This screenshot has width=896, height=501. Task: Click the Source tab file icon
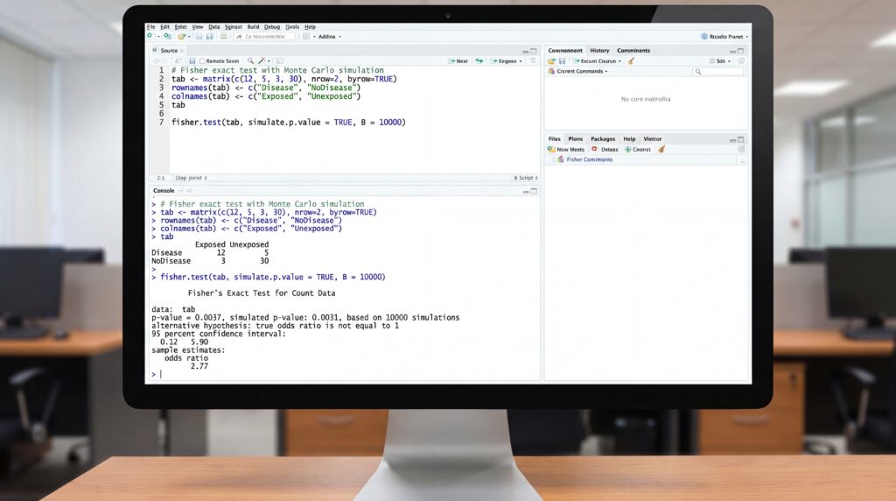pos(155,50)
